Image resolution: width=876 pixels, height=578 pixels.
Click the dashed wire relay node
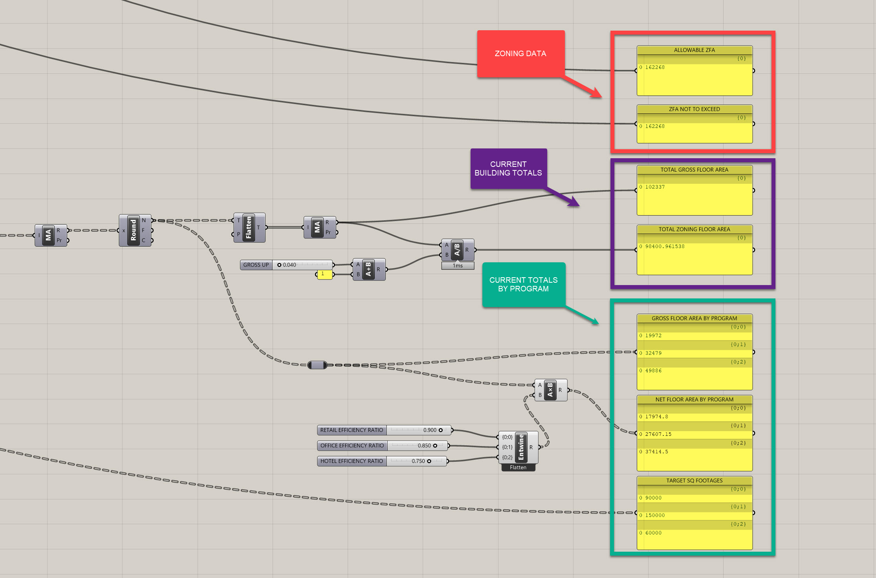pos(317,365)
